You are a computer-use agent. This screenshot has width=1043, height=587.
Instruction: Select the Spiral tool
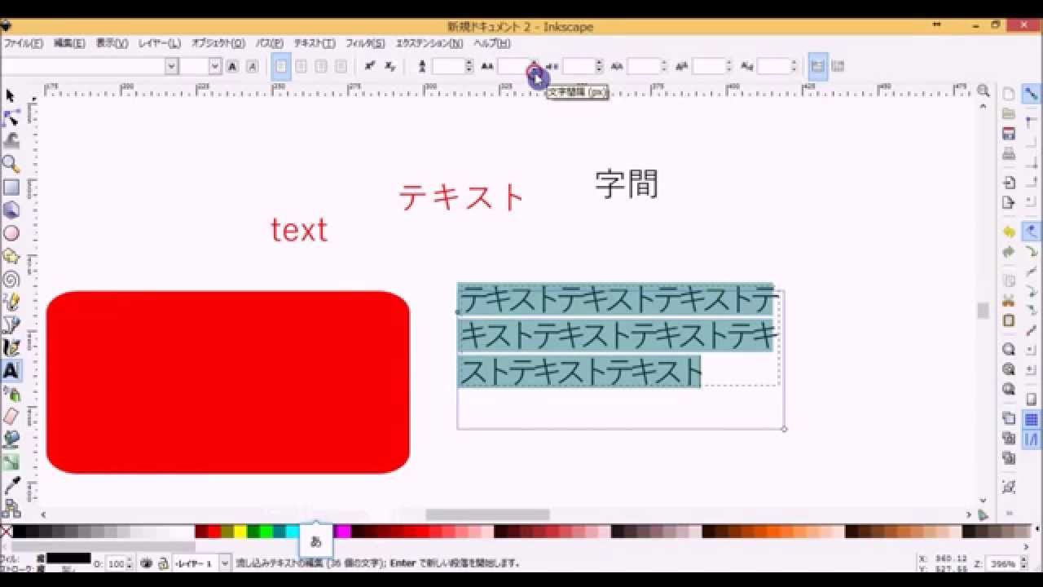(11, 279)
